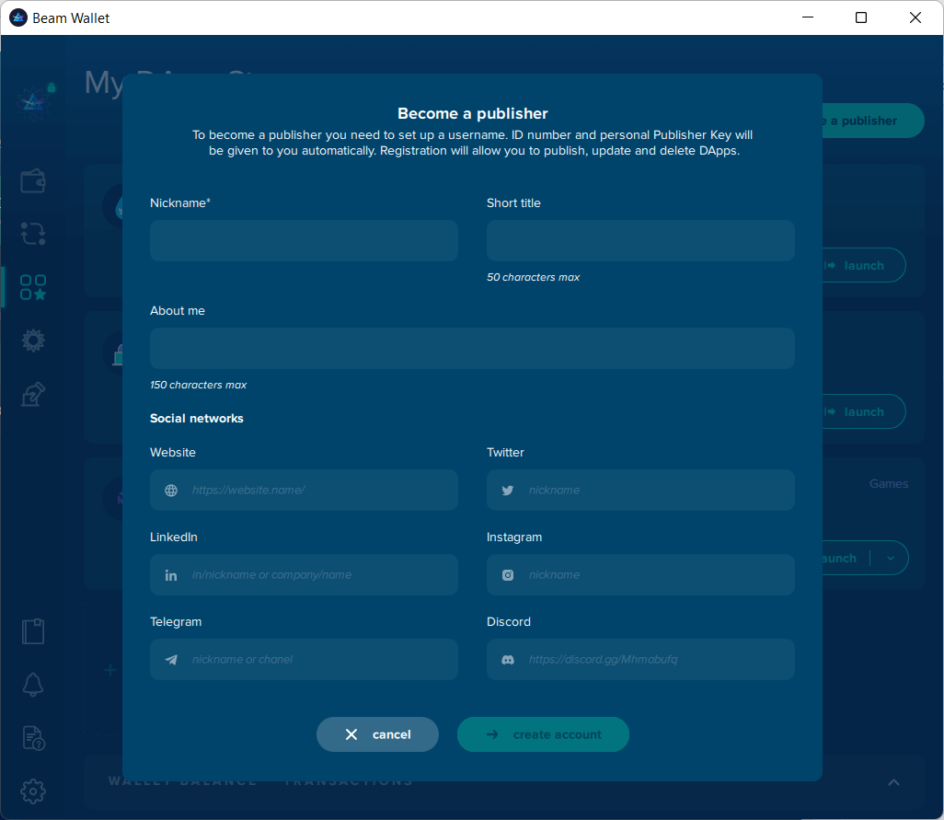The image size is (944, 820).
Task: Click the Telegram paper plane icon
Action: [x=171, y=660]
